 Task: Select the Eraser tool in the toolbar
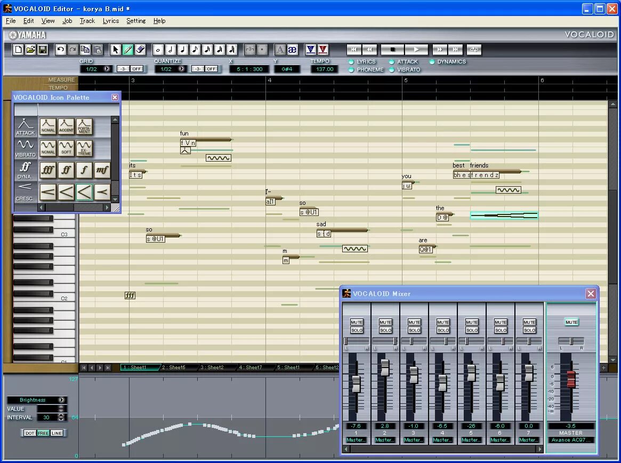pos(141,50)
